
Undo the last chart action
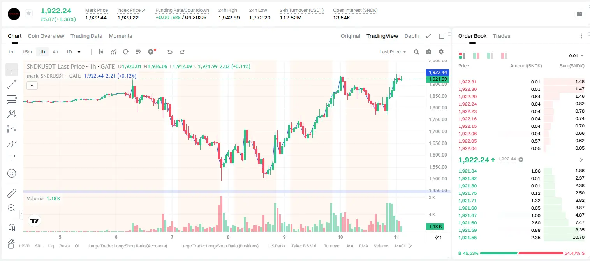(x=170, y=52)
